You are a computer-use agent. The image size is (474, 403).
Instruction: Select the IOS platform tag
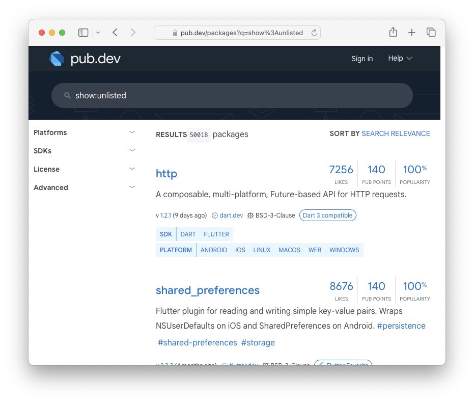point(240,250)
